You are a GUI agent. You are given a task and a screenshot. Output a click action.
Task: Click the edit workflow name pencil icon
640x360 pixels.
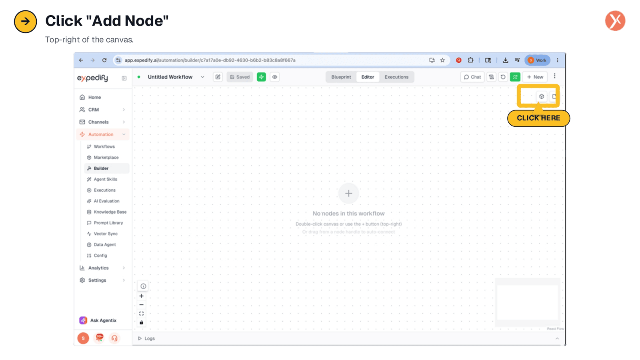(x=218, y=77)
